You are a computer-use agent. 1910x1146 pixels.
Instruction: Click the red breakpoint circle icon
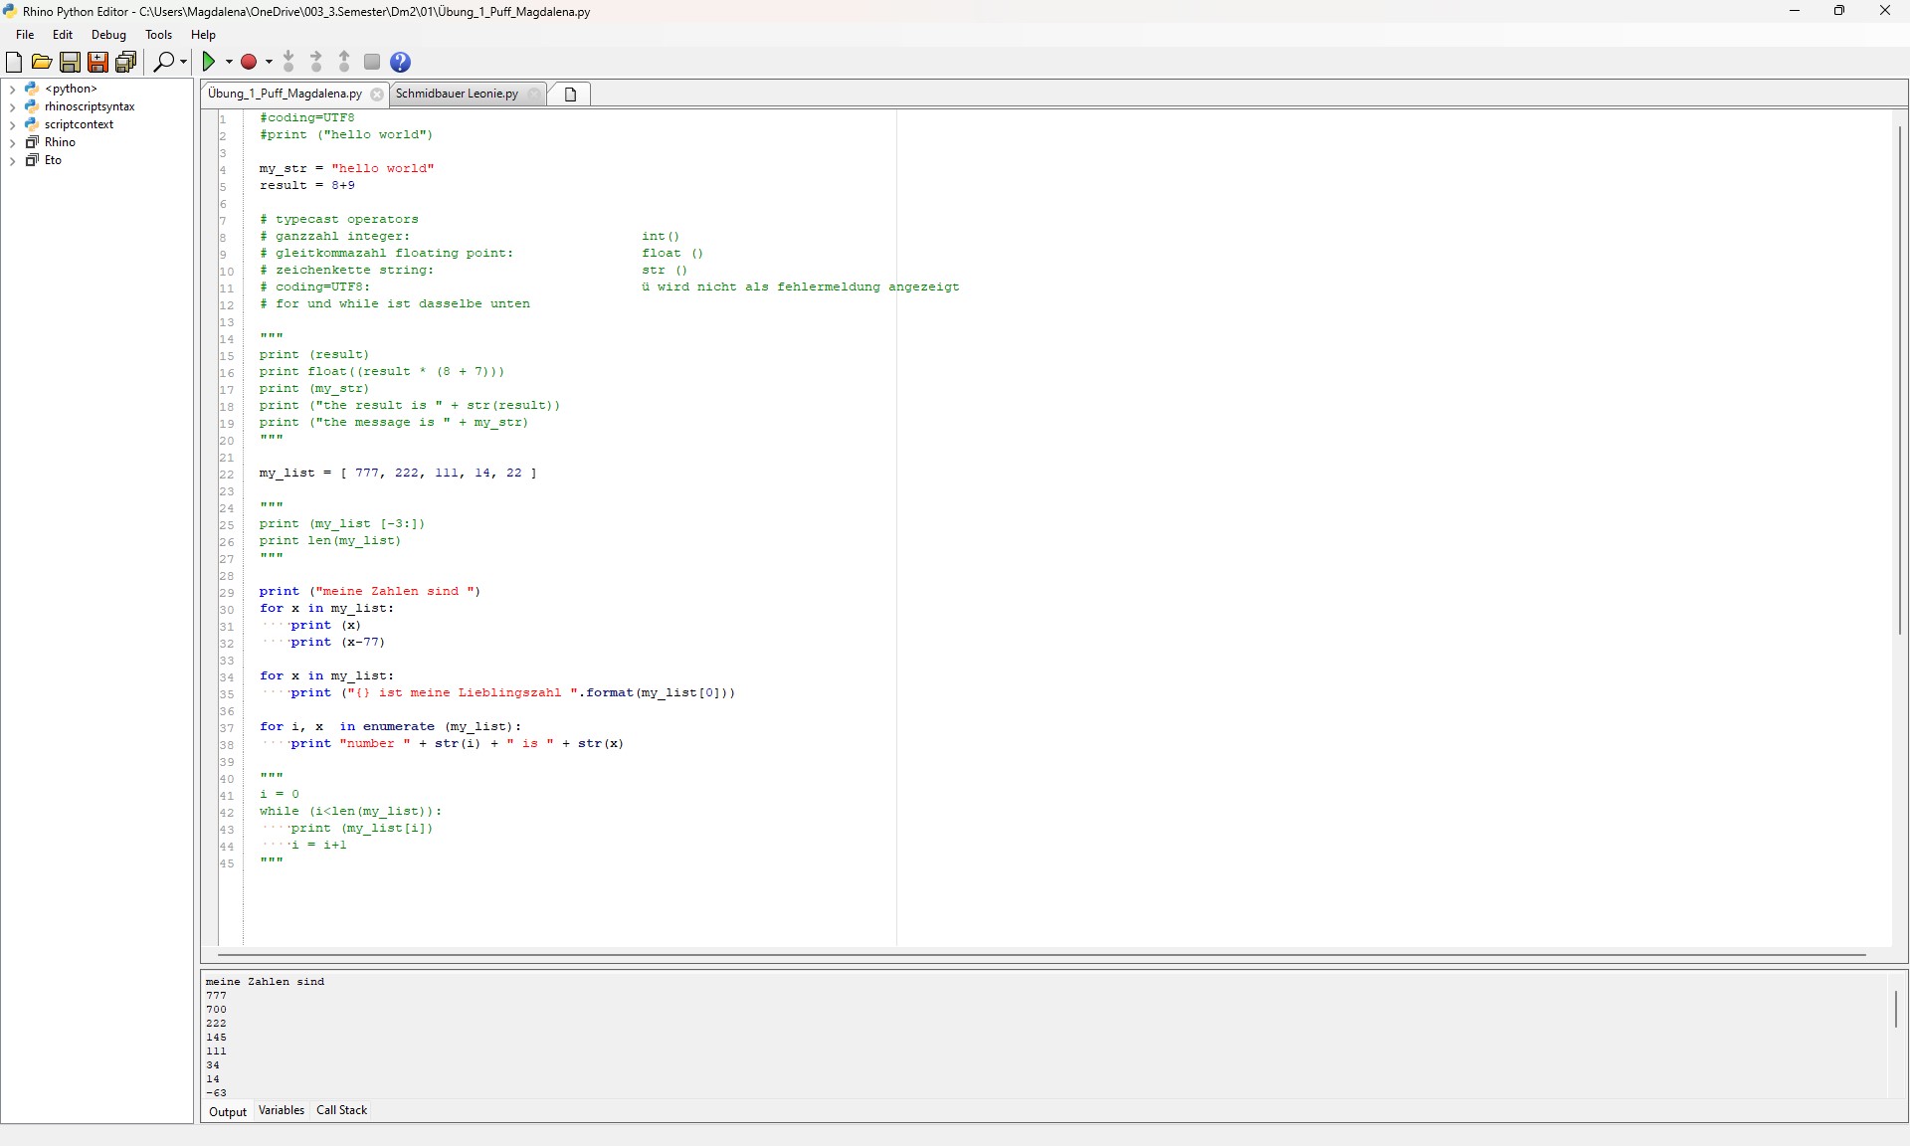[249, 62]
